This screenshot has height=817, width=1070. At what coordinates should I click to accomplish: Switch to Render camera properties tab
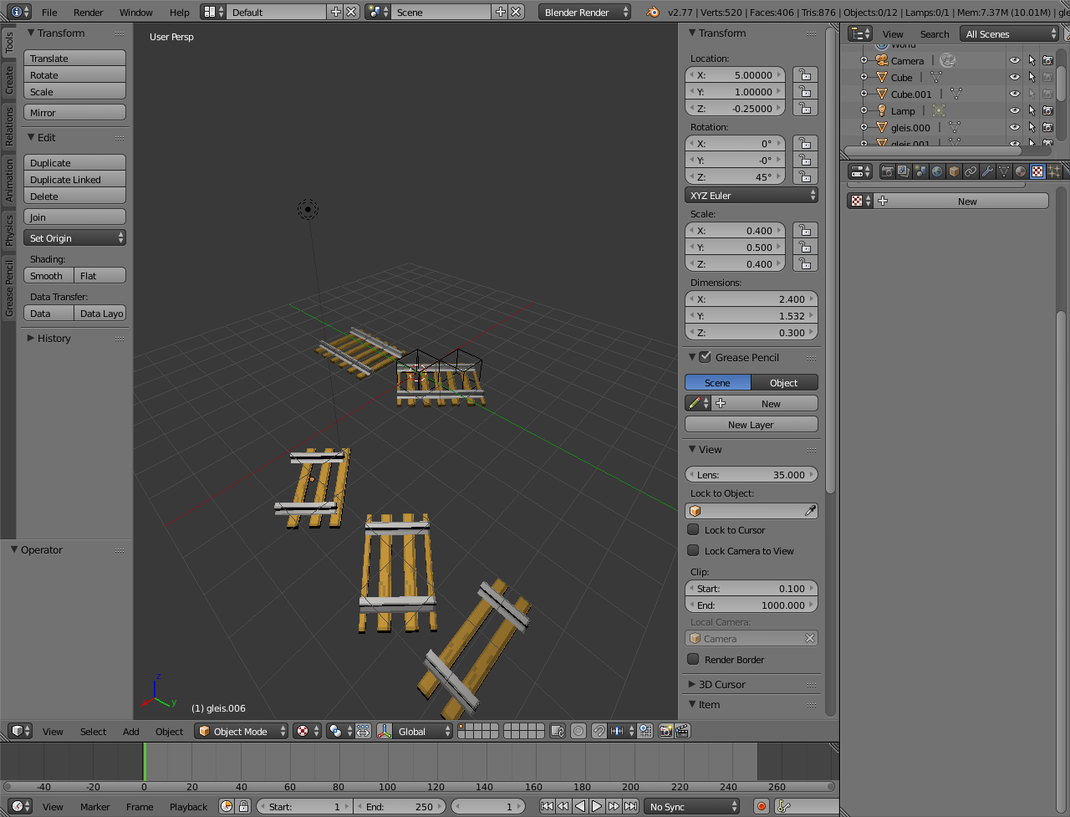[887, 171]
